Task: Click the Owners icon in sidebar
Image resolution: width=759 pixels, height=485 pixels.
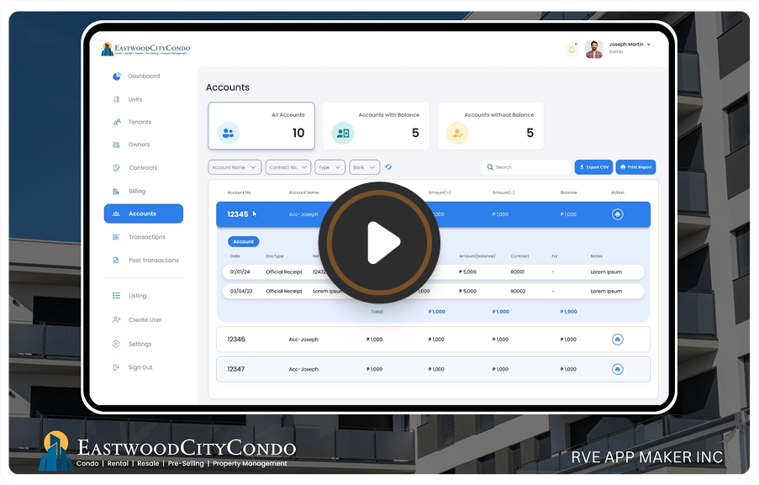Action: (x=116, y=145)
